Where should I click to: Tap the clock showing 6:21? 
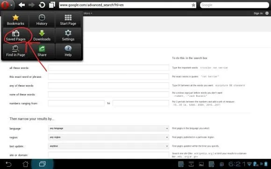coord(237,164)
